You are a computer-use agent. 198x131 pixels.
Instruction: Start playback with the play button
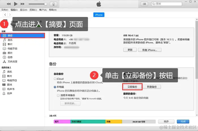[16, 4]
